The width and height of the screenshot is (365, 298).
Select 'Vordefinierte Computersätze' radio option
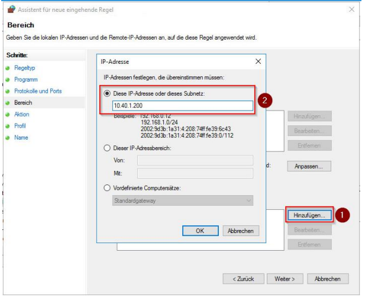coord(107,188)
